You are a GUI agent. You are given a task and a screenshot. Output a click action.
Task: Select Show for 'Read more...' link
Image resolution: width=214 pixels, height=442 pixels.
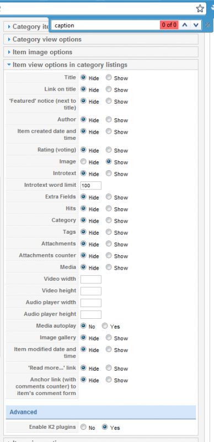[x=109, y=368]
